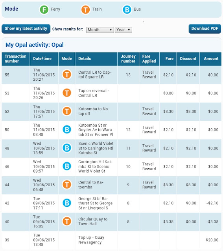Select 'Central LR to Capitol Square LR' details

click(95, 75)
